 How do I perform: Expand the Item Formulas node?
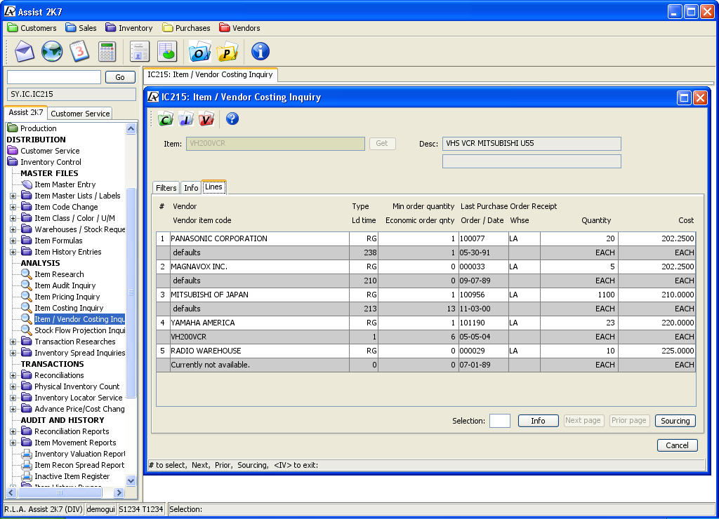(13, 241)
